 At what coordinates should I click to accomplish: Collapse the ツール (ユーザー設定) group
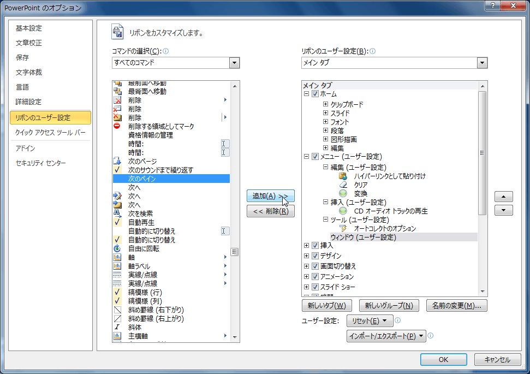[325, 219]
